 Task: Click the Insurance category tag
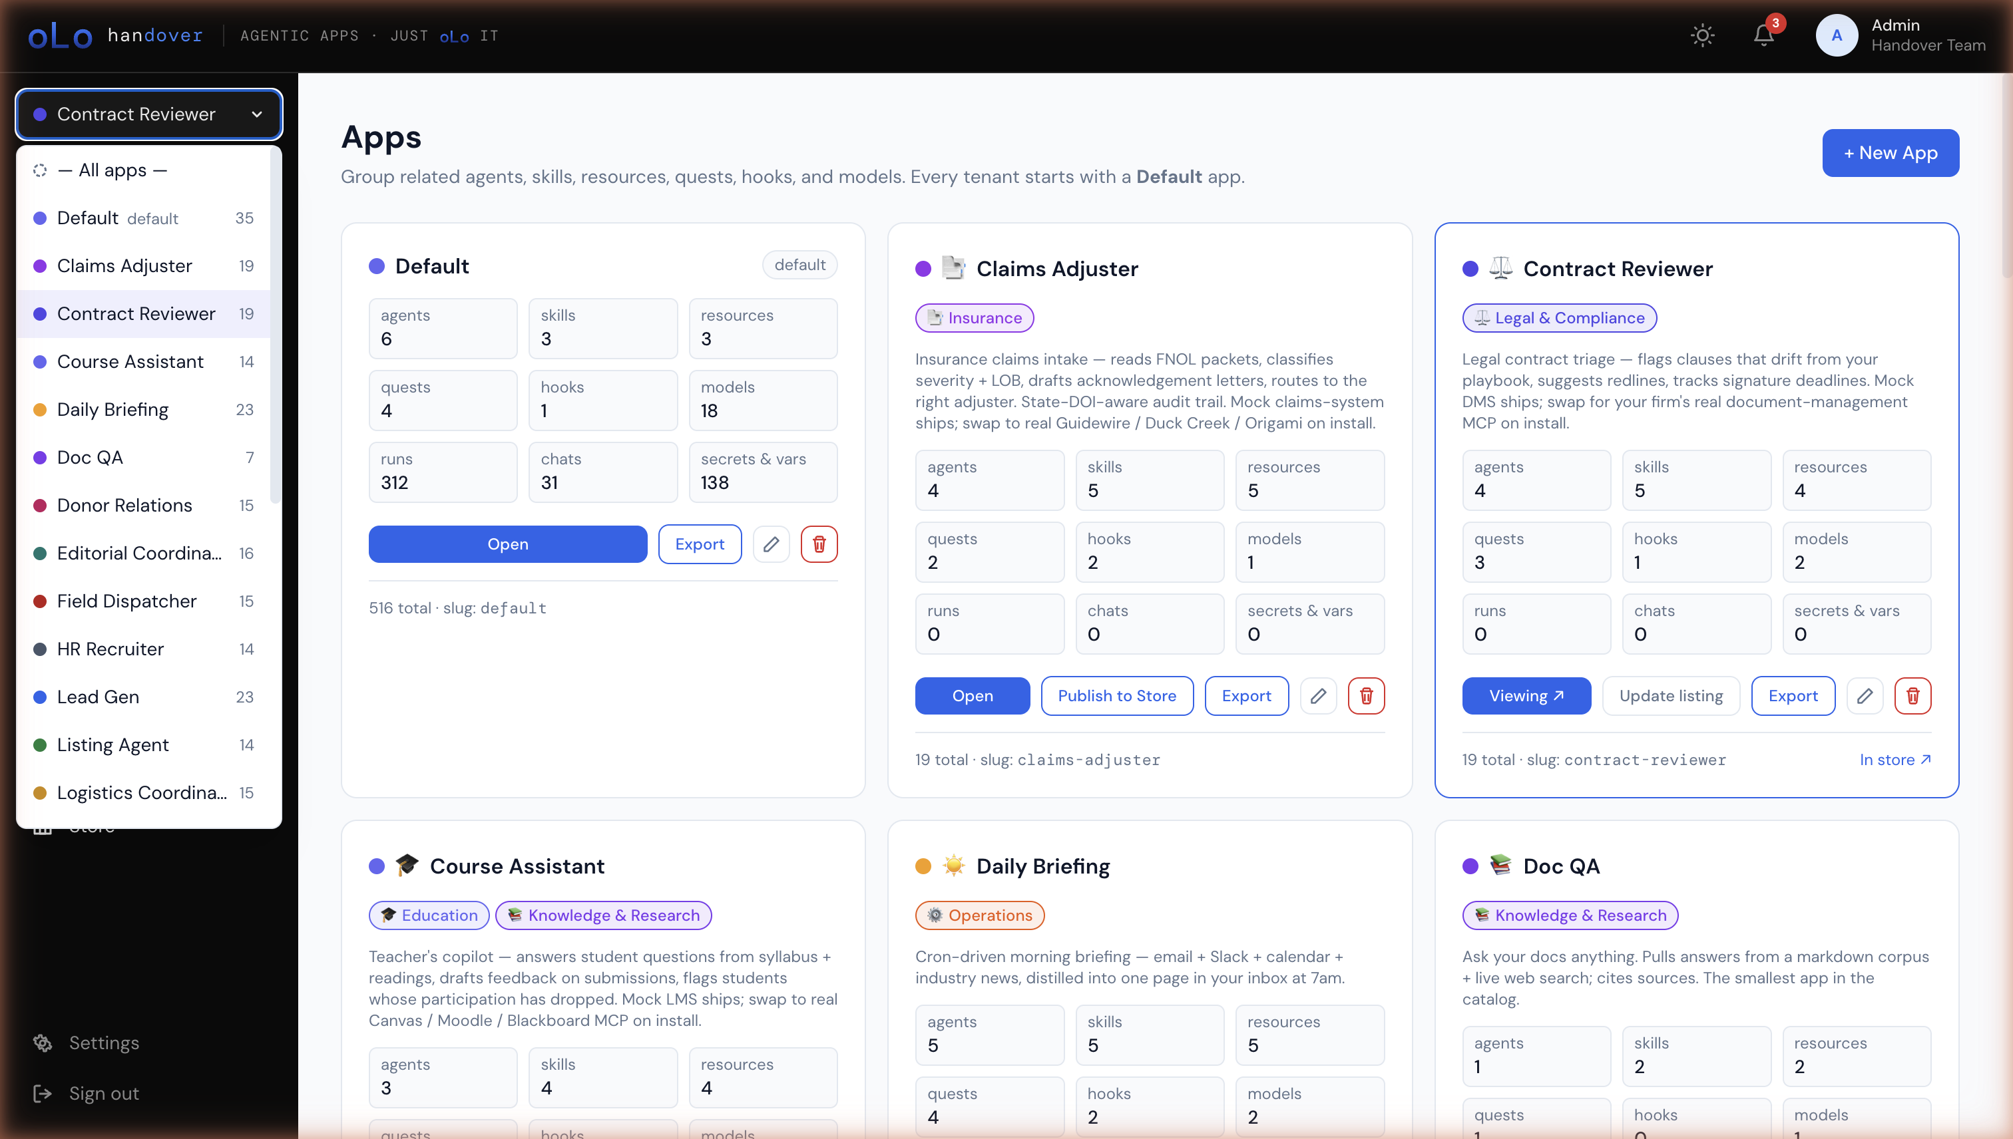pyautogui.click(x=975, y=317)
